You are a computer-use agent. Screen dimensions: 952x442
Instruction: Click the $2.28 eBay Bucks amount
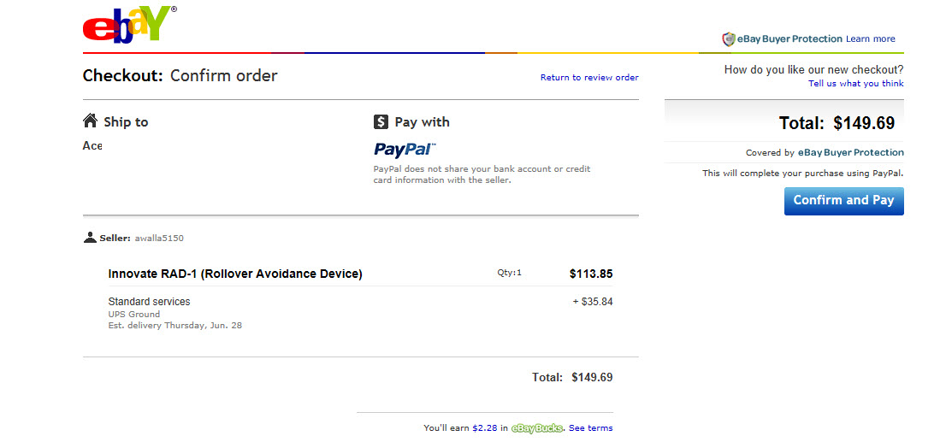485,428
